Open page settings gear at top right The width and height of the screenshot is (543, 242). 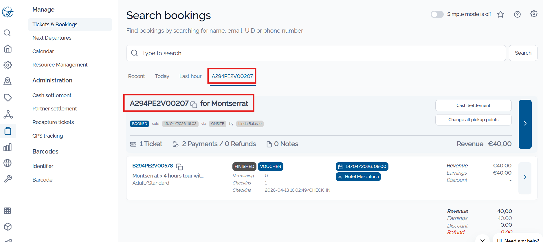pos(534,14)
